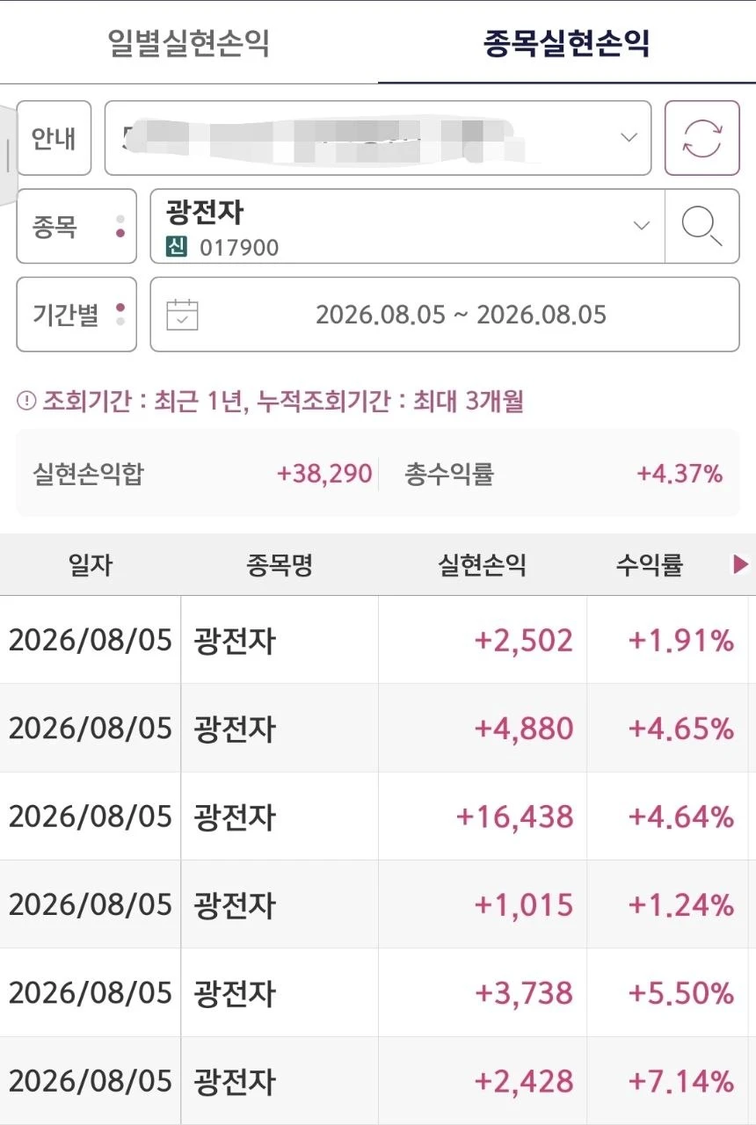Tap the info icon before 조회기간 notice
756x1125 pixels.
[26, 402]
